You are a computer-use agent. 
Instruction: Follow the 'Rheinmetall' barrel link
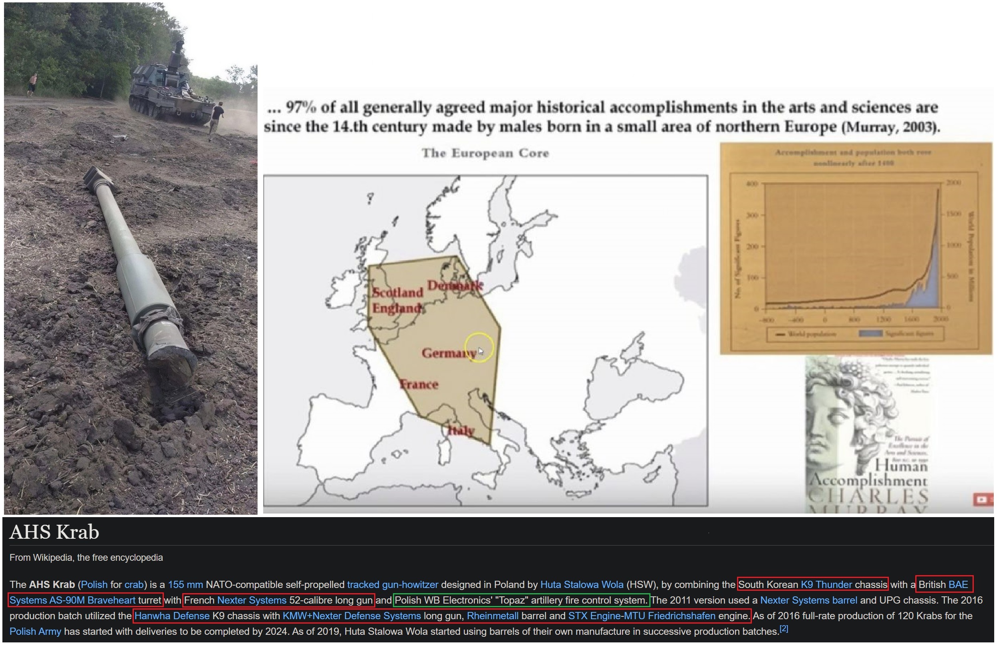click(x=493, y=616)
